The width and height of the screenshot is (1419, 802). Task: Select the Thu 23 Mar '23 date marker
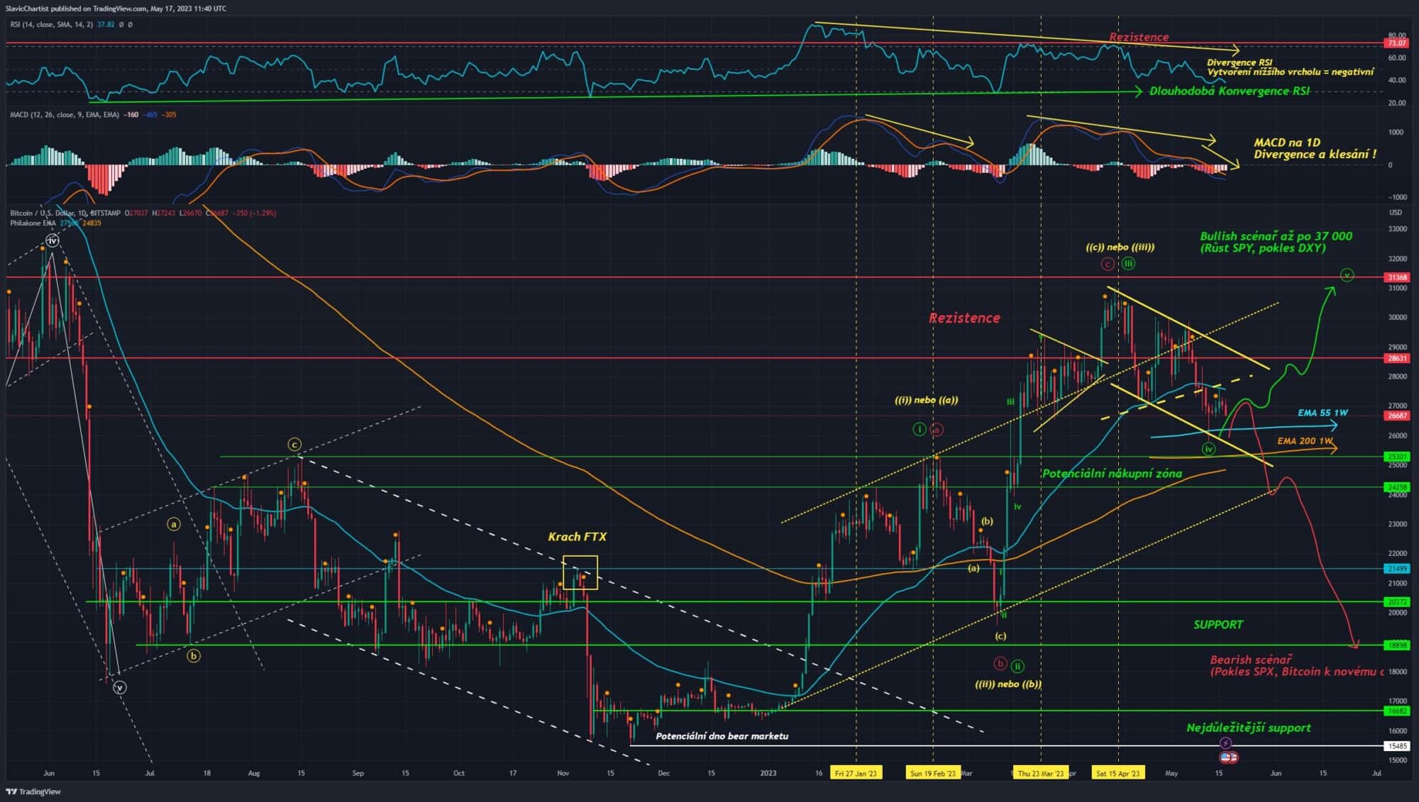1041,773
